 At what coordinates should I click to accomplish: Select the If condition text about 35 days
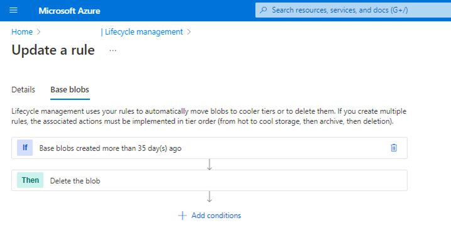110,148
